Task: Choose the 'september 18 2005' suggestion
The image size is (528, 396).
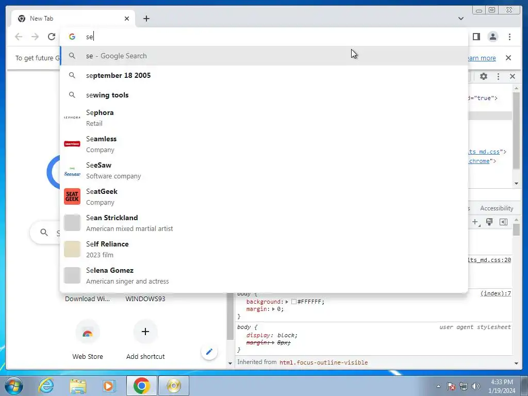Action: tap(264, 75)
